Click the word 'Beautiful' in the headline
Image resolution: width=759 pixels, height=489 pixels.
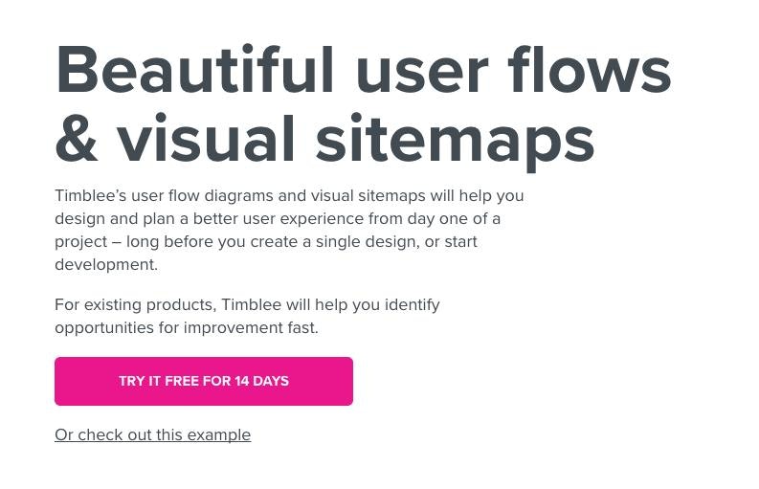pyautogui.click(x=194, y=69)
